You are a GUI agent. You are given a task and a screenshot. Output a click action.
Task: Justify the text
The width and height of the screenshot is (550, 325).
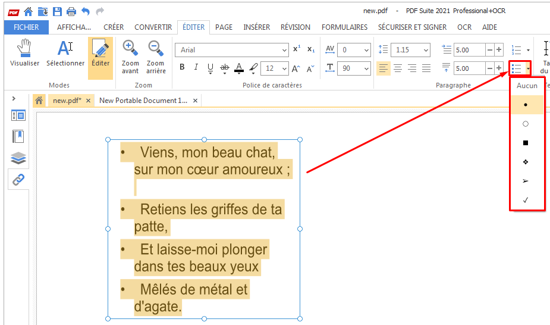click(x=426, y=68)
